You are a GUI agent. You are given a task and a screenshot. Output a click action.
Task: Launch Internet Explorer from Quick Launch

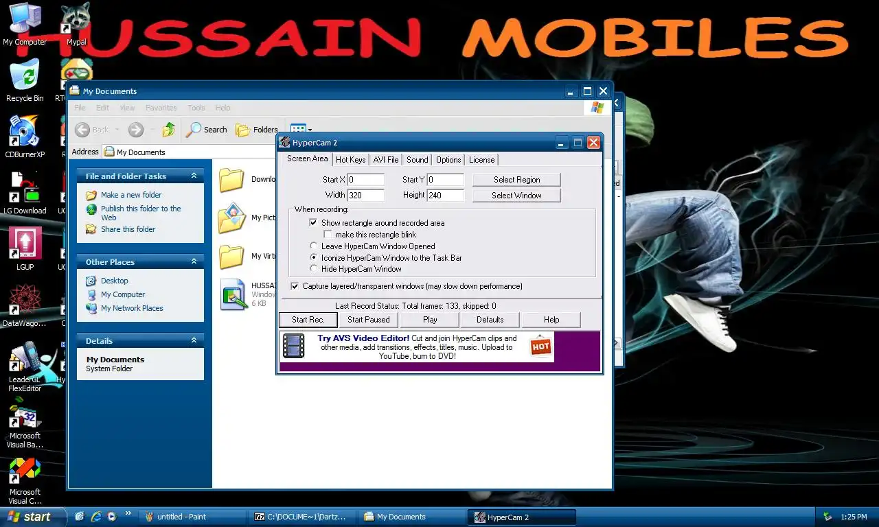(x=95, y=517)
